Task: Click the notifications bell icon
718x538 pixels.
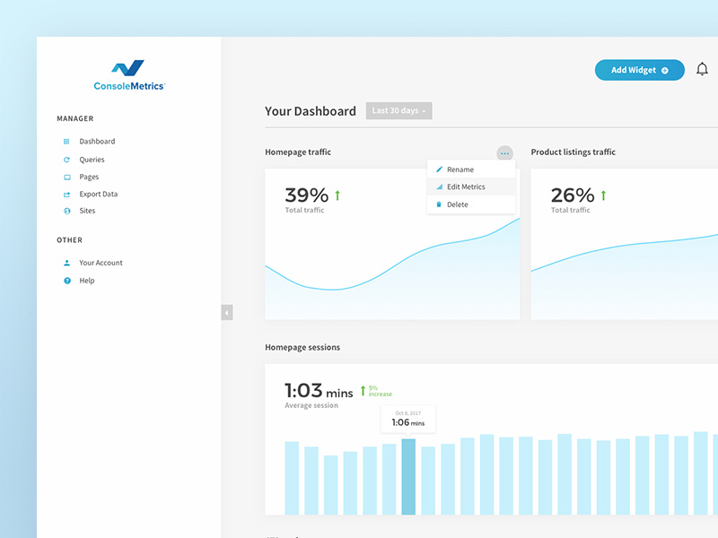Action: (702, 70)
